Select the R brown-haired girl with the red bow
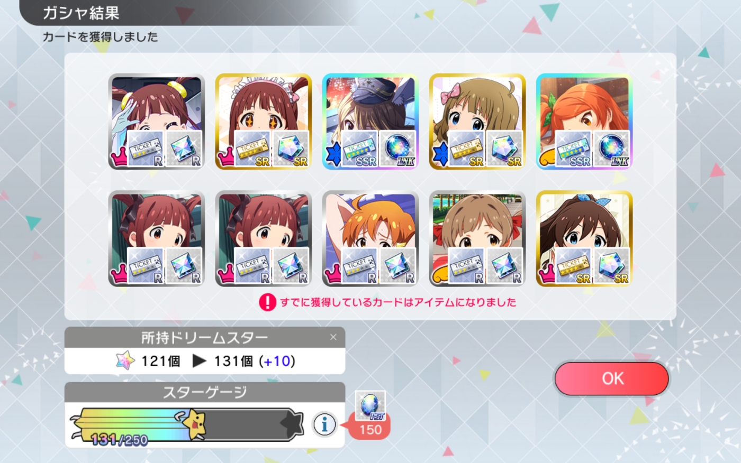 (477, 238)
